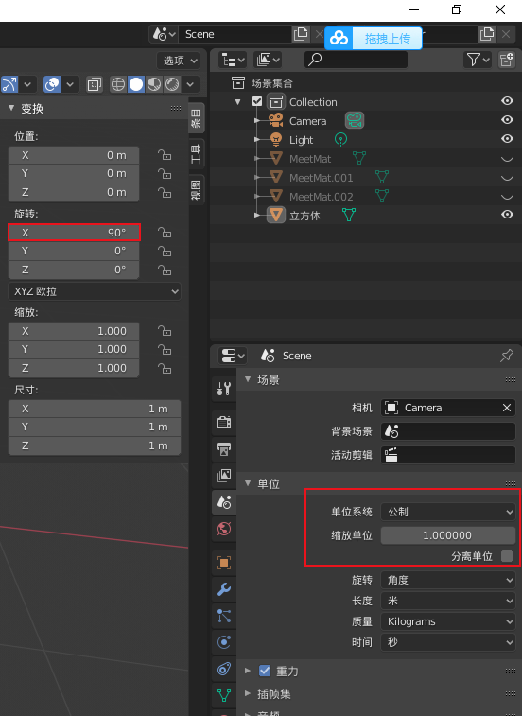The image size is (522, 716).
Task: Open the Modifier wrench properties tab
Action: (x=224, y=589)
